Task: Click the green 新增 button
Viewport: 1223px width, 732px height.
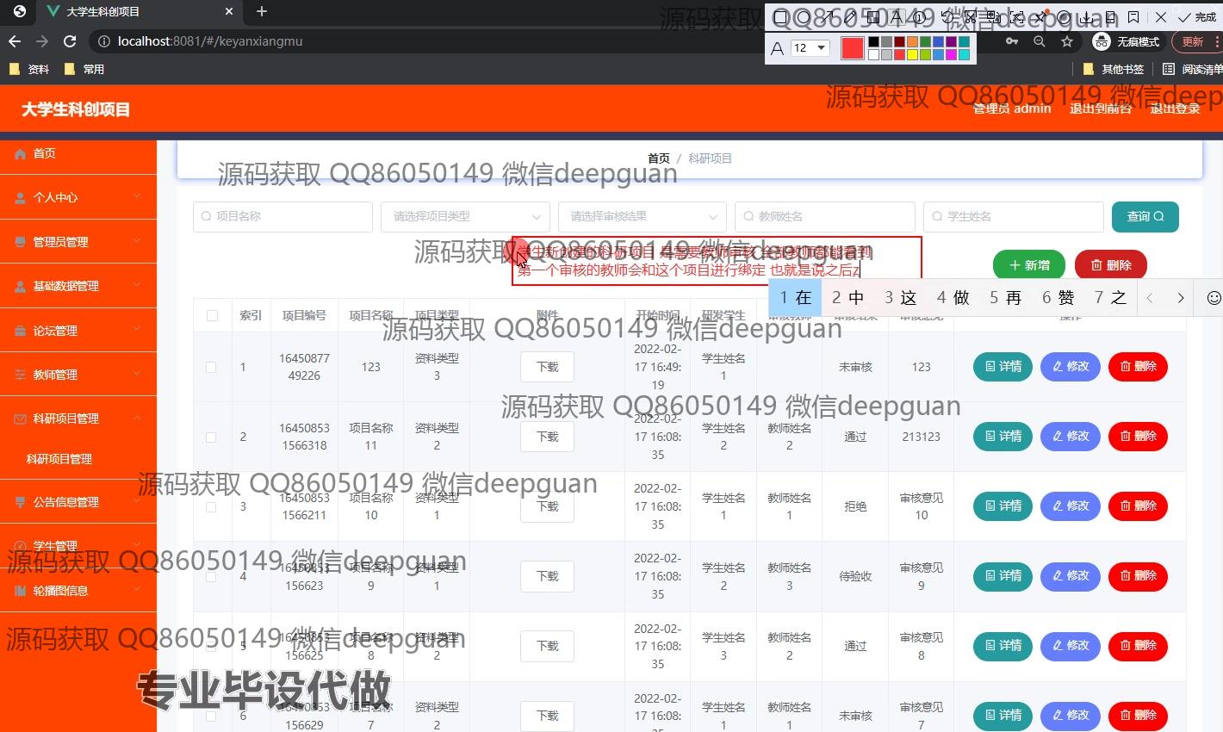Action: pyautogui.click(x=1028, y=265)
